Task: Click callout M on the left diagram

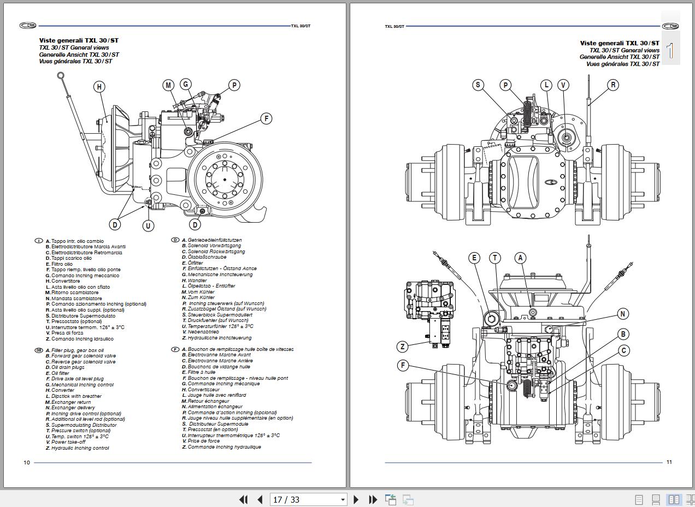Action: point(168,85)
